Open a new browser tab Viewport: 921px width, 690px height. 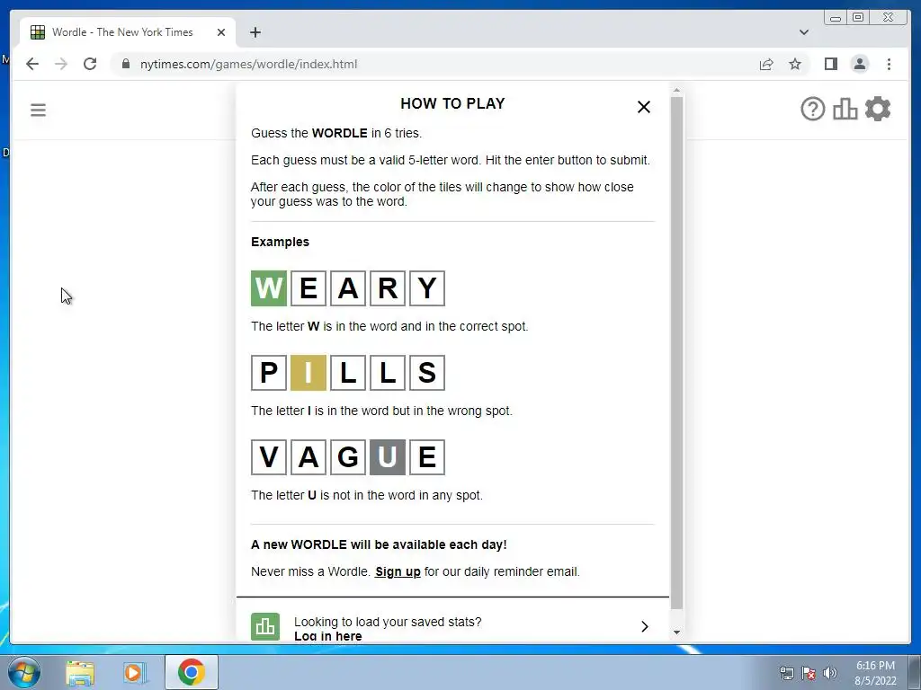tap(255, 32)
